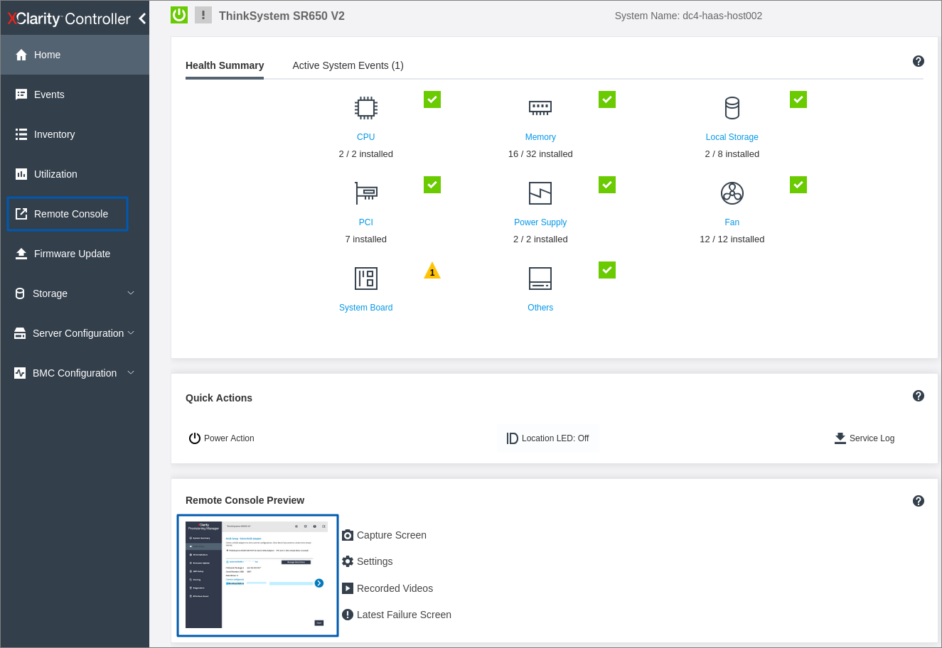Open the PCI card icon
This screenshot has height=648, width=942.
point(366,193)
